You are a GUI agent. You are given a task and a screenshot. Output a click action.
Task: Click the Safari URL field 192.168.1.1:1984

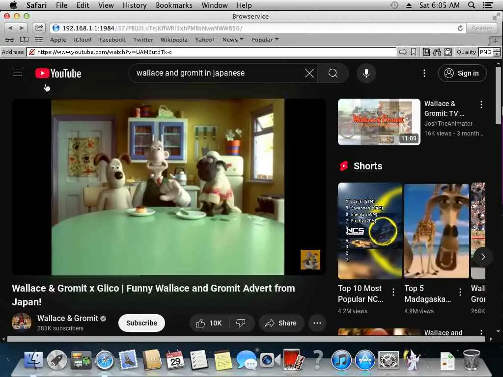pos(258,28)
